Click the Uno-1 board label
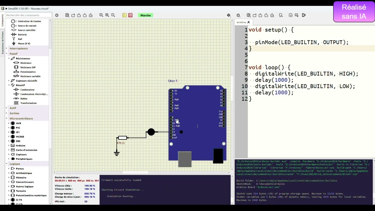The width and height of the screenshot is (375, 211). [173, 81]
